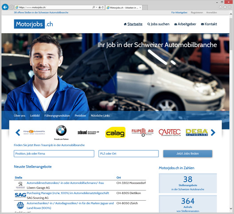Click the vertical scrollbar thumb
Viewport: 234px width, 214px height.
click(x=231, y=34)
